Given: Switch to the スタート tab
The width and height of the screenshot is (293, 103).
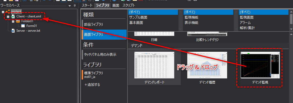Looking at the screenshot, I should point(87,5).
